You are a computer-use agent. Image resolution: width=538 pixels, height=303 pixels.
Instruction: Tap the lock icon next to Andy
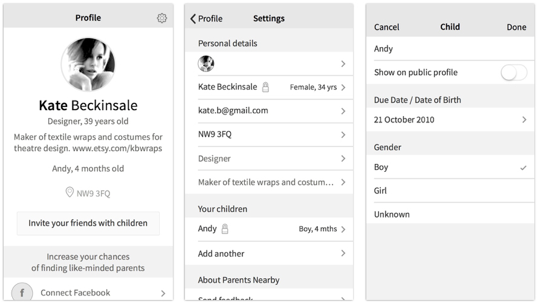click(225, 229)
